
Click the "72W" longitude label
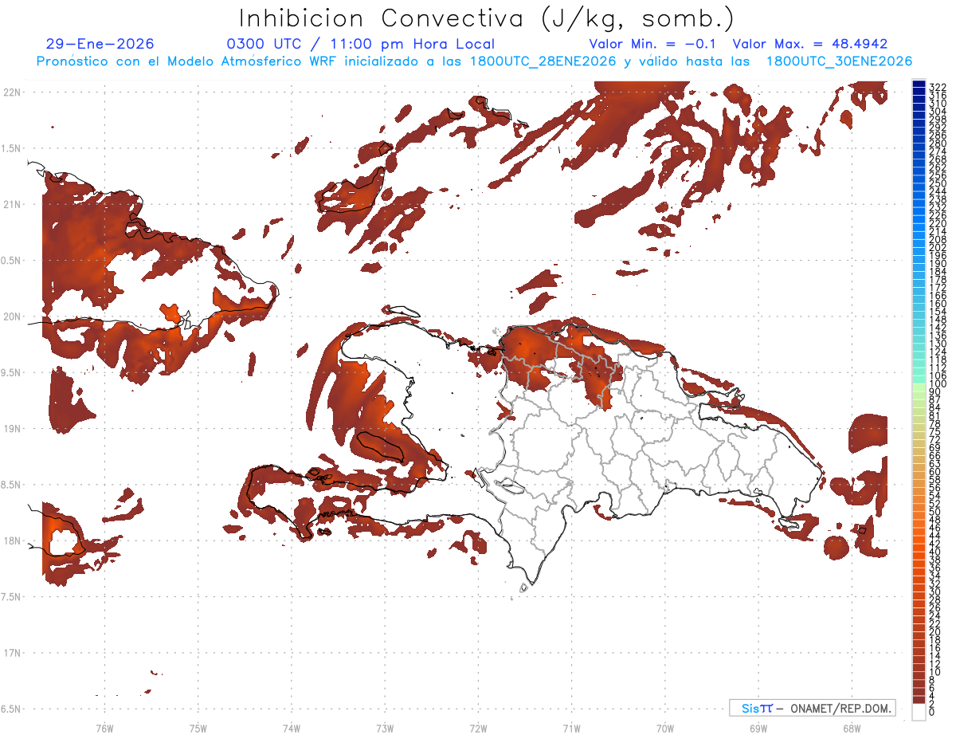click(x=478, y=728)
